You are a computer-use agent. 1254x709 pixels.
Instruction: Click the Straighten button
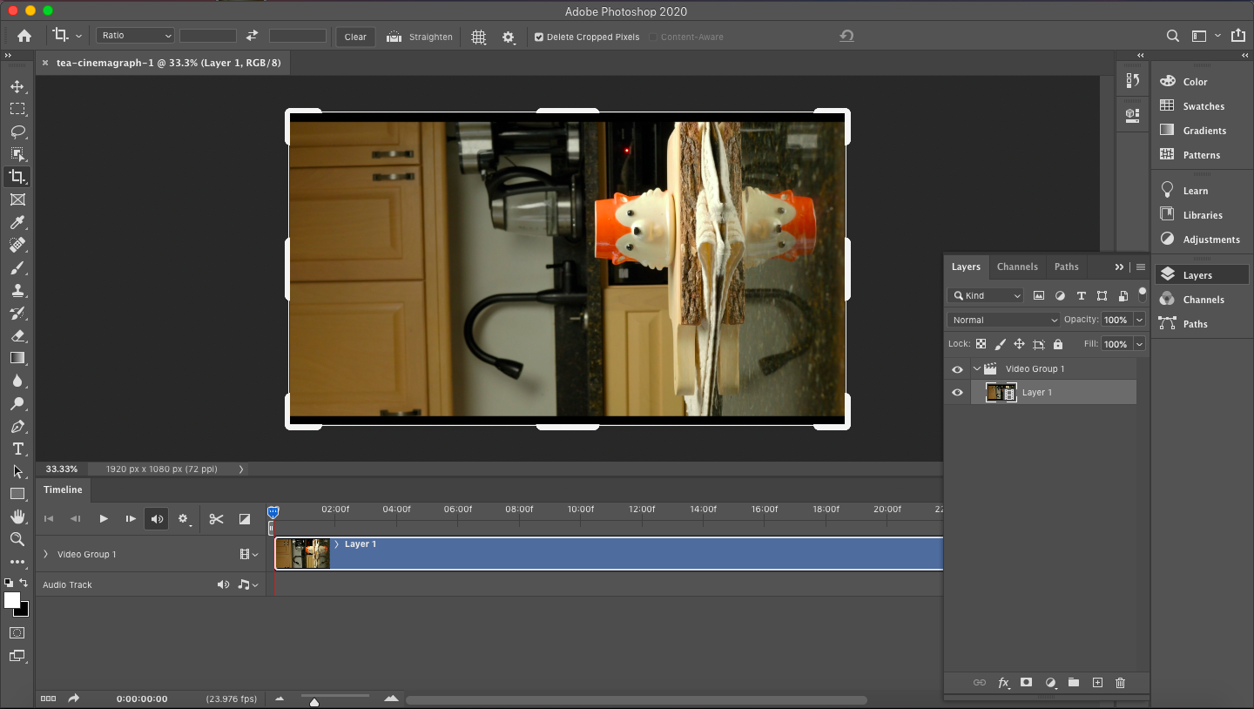[x=420, y=37]
